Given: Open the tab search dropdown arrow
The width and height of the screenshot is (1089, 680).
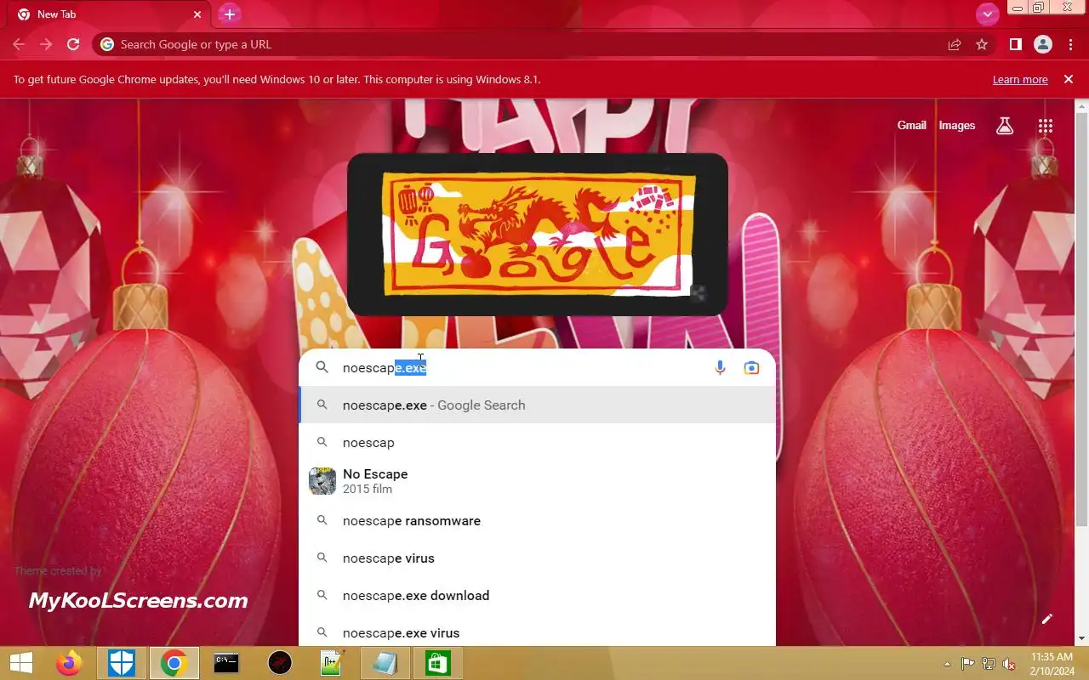Looking at the screenshot, I should (987, 14).
